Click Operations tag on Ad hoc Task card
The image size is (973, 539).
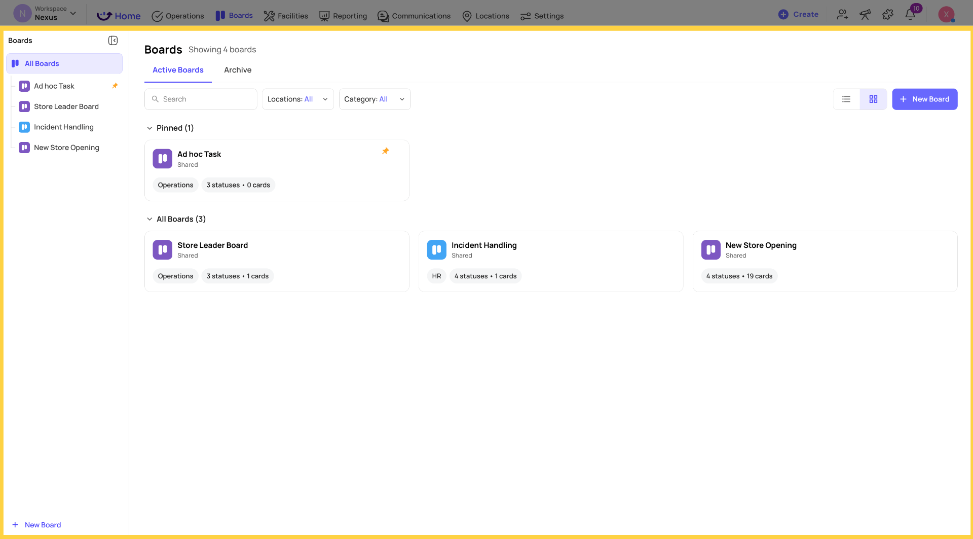(175, 185)
